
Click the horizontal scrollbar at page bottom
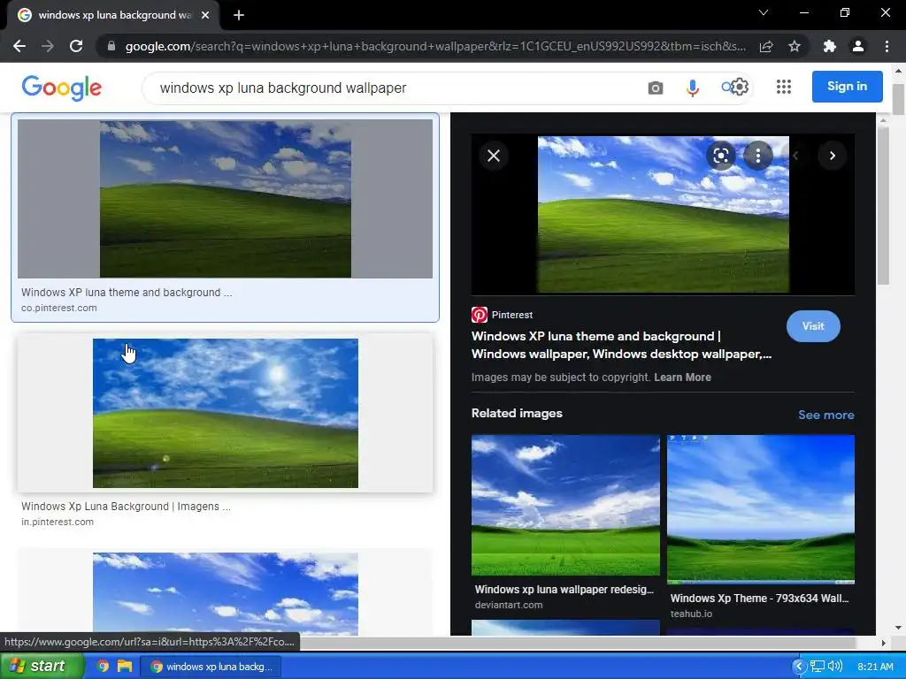coord(577,643)
